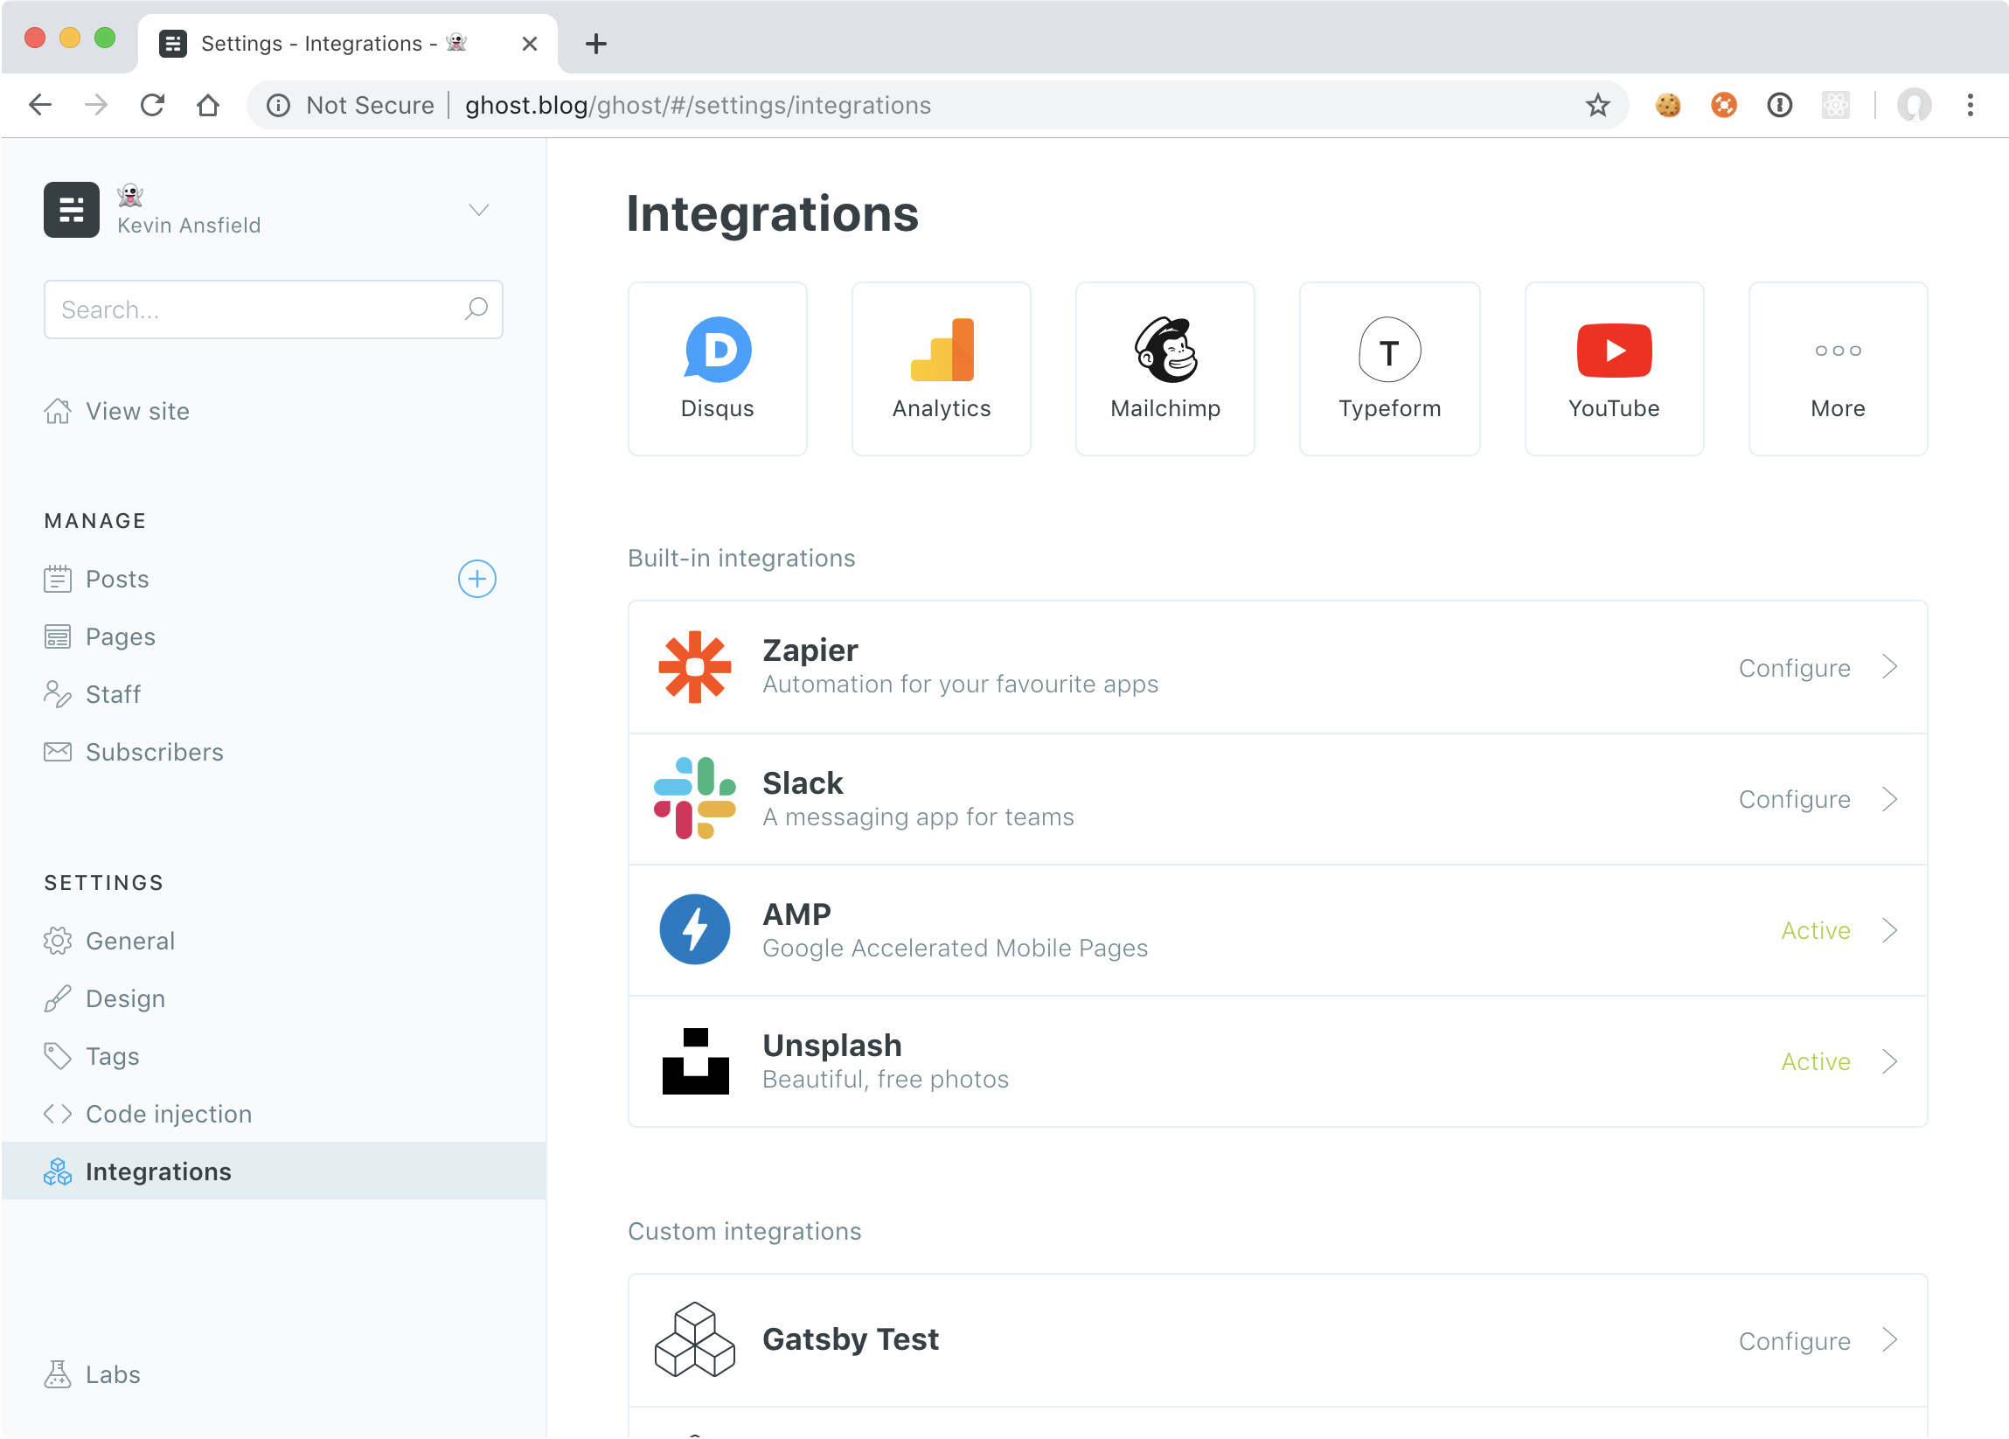Select the YouTube integration icon
The image size is (2009, 1439).
[1613, 350]
